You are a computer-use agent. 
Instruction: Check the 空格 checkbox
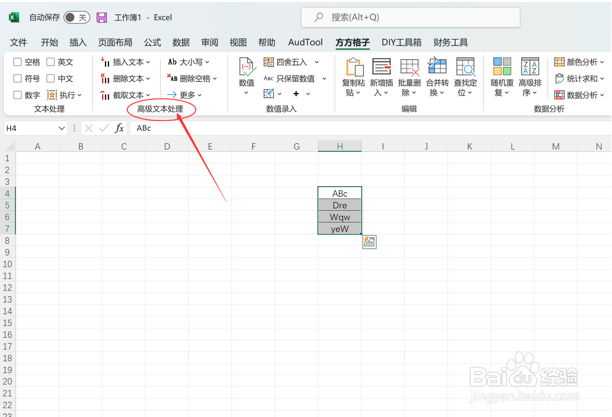pos(17,62)
